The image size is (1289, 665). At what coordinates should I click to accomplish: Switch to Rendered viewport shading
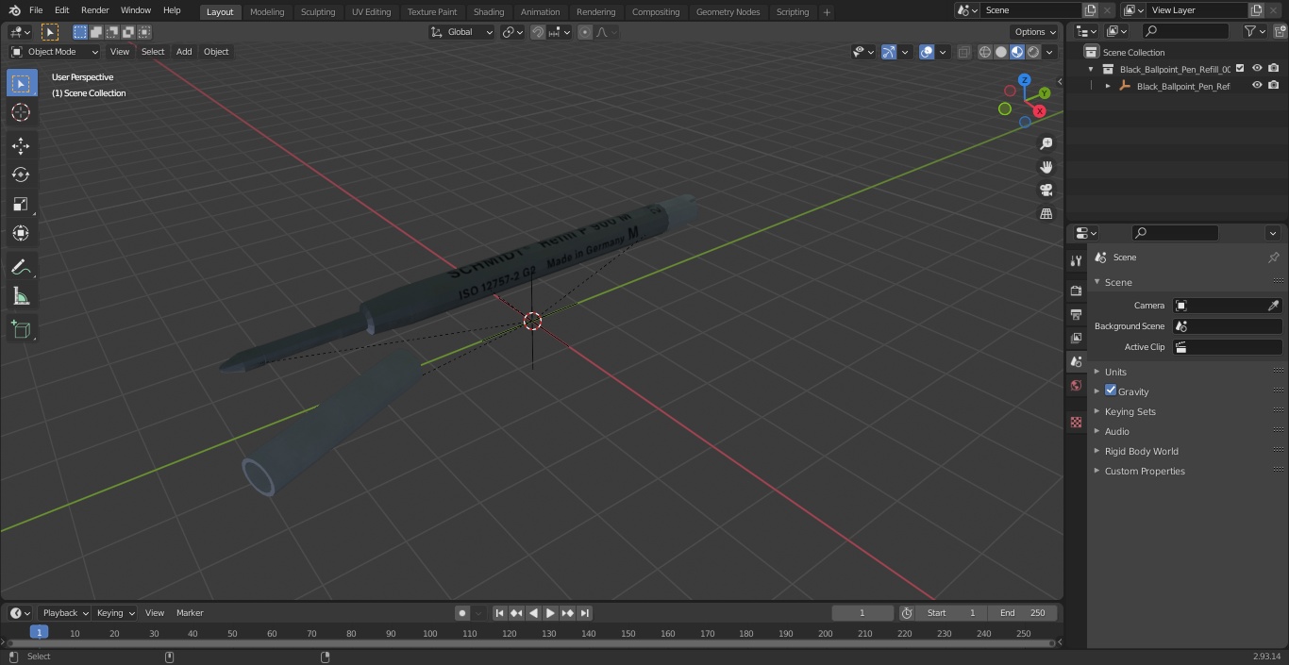(x=1033, y=52)
